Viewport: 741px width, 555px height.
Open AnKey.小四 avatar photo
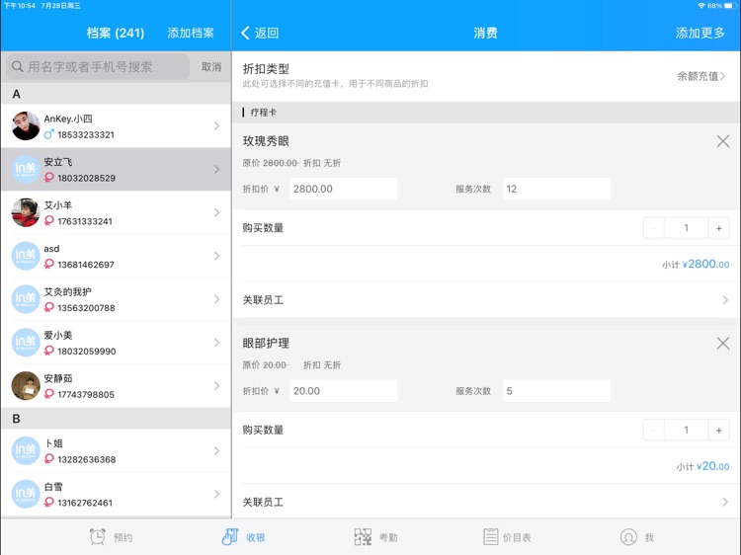[26, 125]
